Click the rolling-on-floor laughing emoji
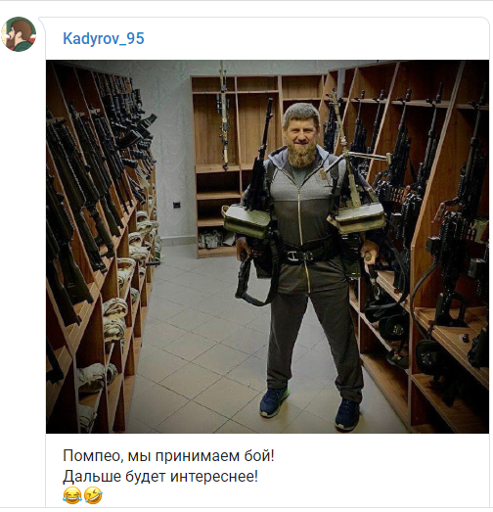This screenshot has height=512, width=493. (93, 495)
